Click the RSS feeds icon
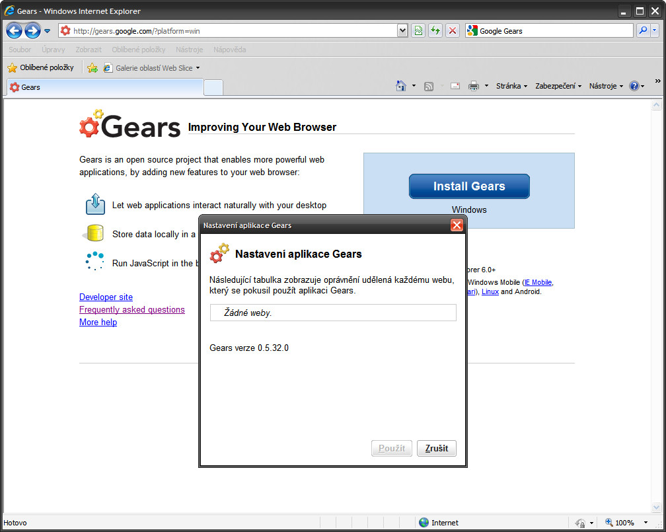This screenshot has height=532, width=666. [x=429, y=87]
